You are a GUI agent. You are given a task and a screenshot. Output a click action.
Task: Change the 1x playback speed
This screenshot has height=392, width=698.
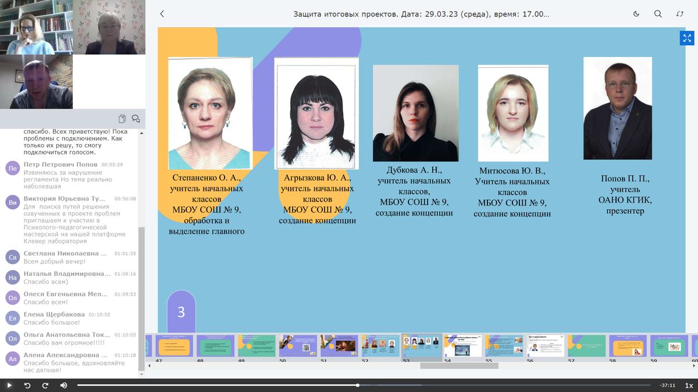[689, 386]
